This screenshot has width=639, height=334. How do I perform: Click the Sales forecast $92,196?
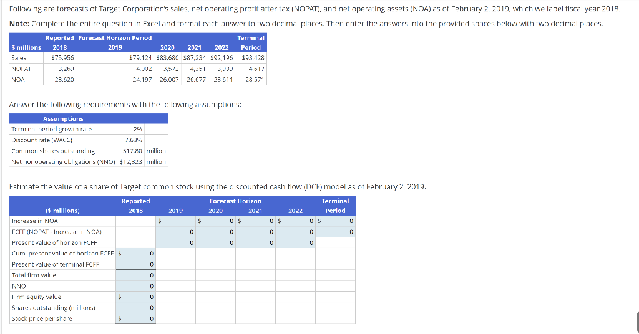click(222, 58)
